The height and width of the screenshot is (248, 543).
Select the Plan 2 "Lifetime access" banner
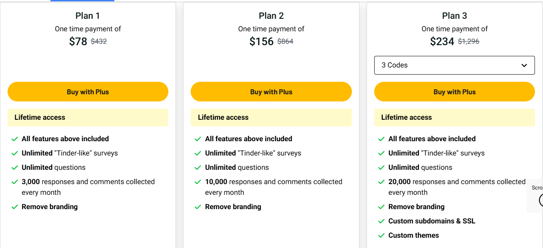[271, 118]
